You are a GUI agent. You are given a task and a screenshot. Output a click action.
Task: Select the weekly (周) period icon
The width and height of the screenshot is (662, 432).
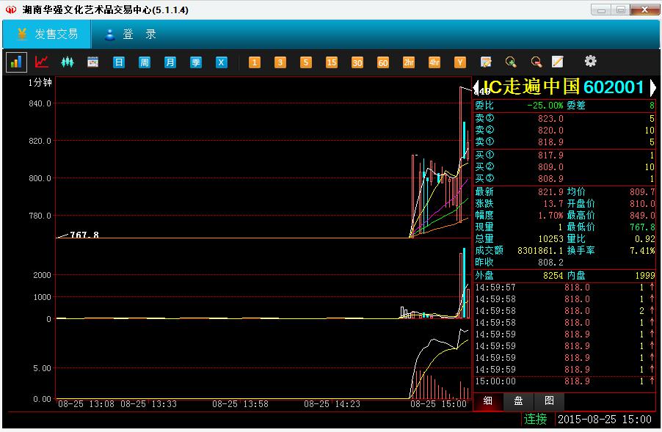point(145,62)
